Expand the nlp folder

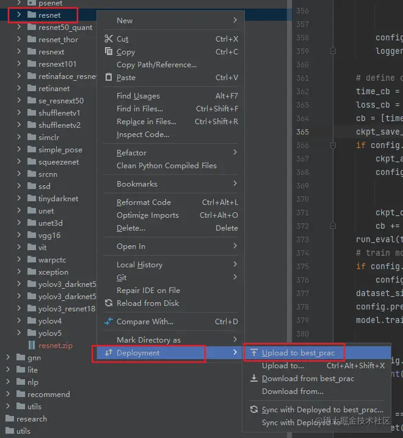[8, 382]
